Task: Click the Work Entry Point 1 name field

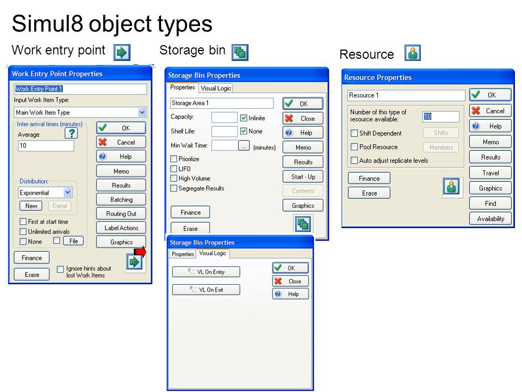Action: tap(80, 89)
